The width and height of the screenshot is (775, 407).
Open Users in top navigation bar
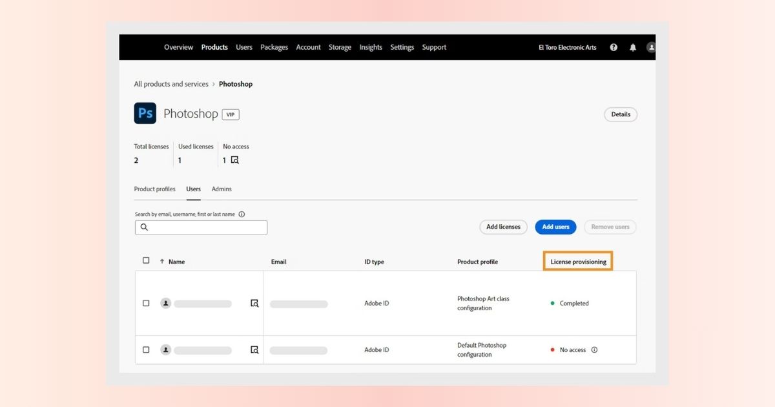(244, 47)
